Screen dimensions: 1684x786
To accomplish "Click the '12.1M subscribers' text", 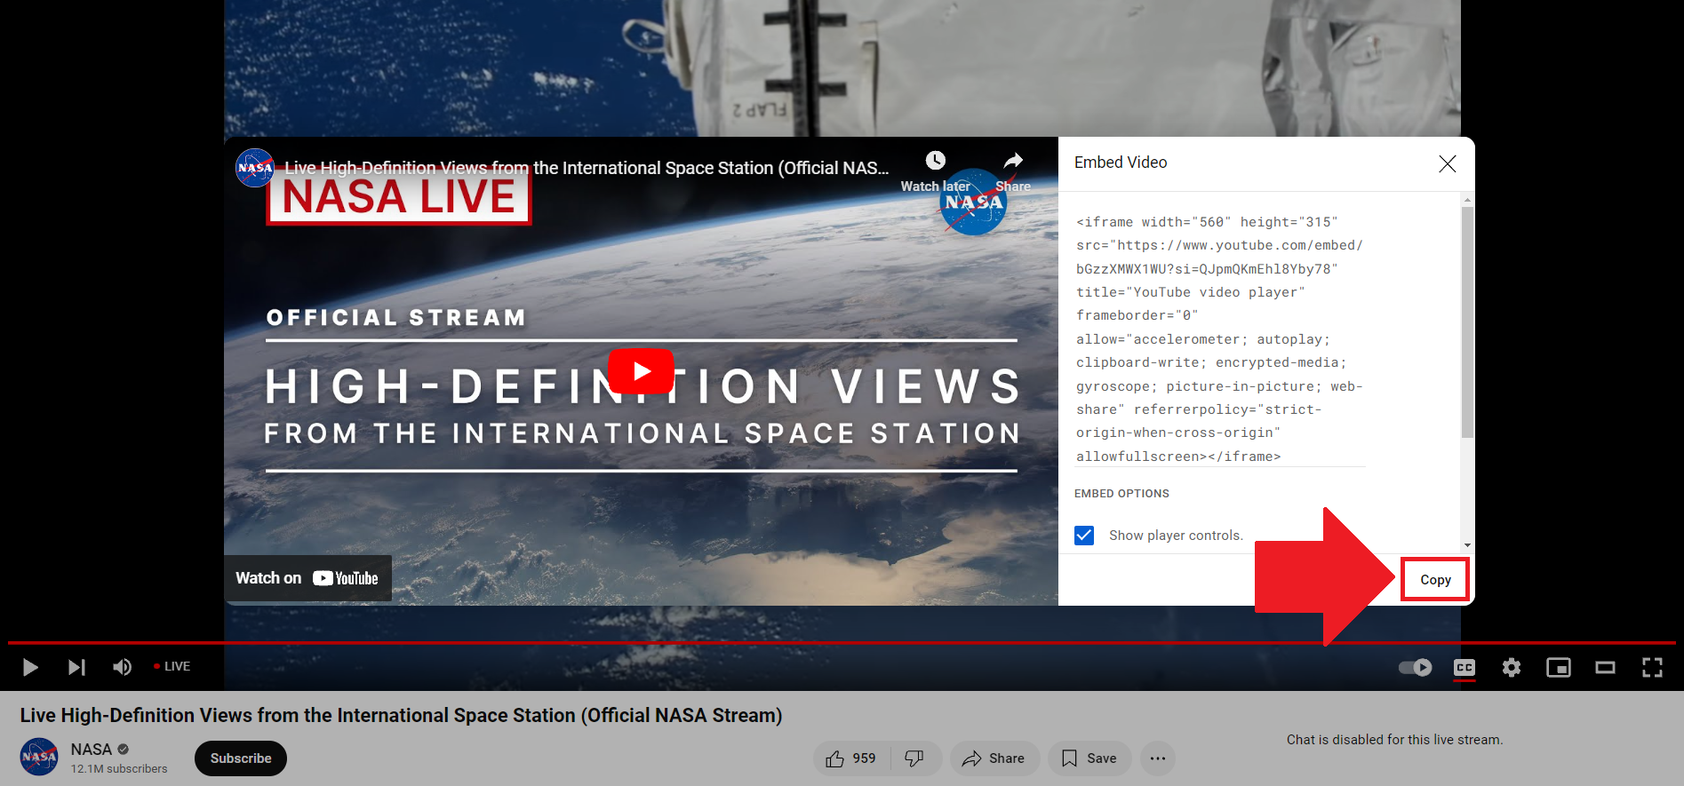I will (119, 769).
